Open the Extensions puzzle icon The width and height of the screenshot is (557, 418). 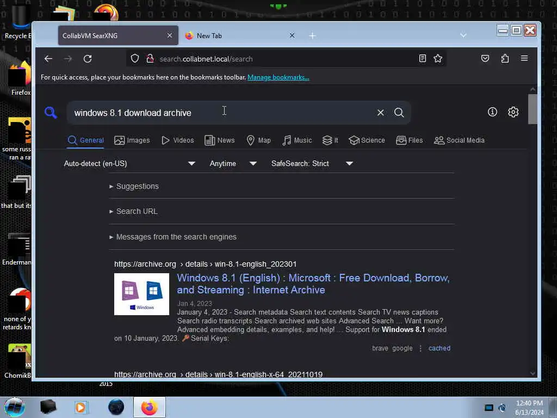pyautogui.click(x=505, y=58)
